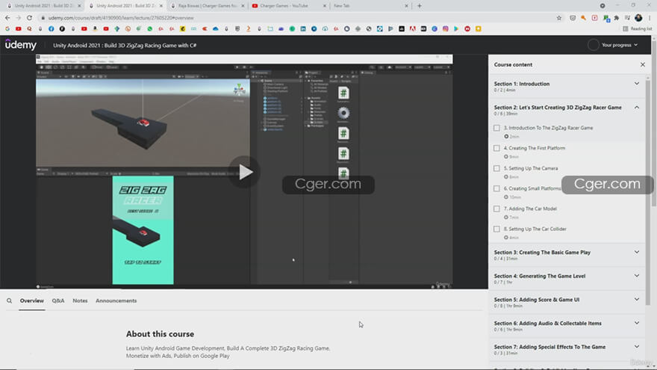Open the Chrome profile avatar
Screen dimensions: 657x370
pos(638,18)
